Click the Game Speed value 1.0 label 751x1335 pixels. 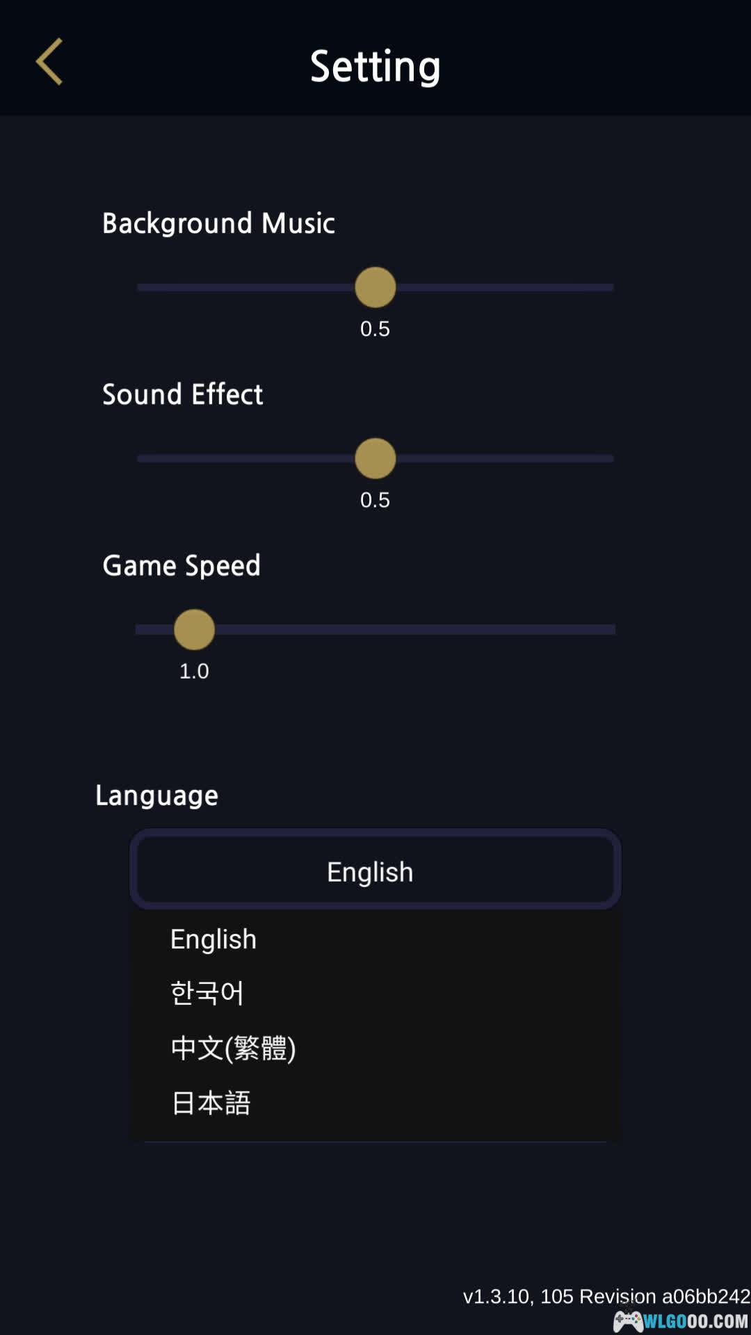tap(194, 671)
